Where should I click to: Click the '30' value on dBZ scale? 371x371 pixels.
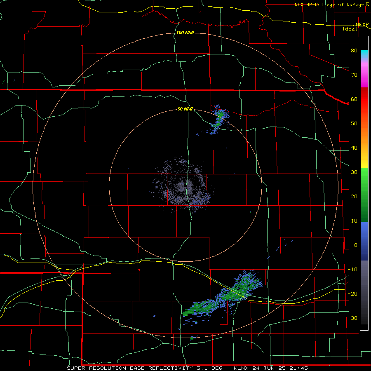point(354,172)
